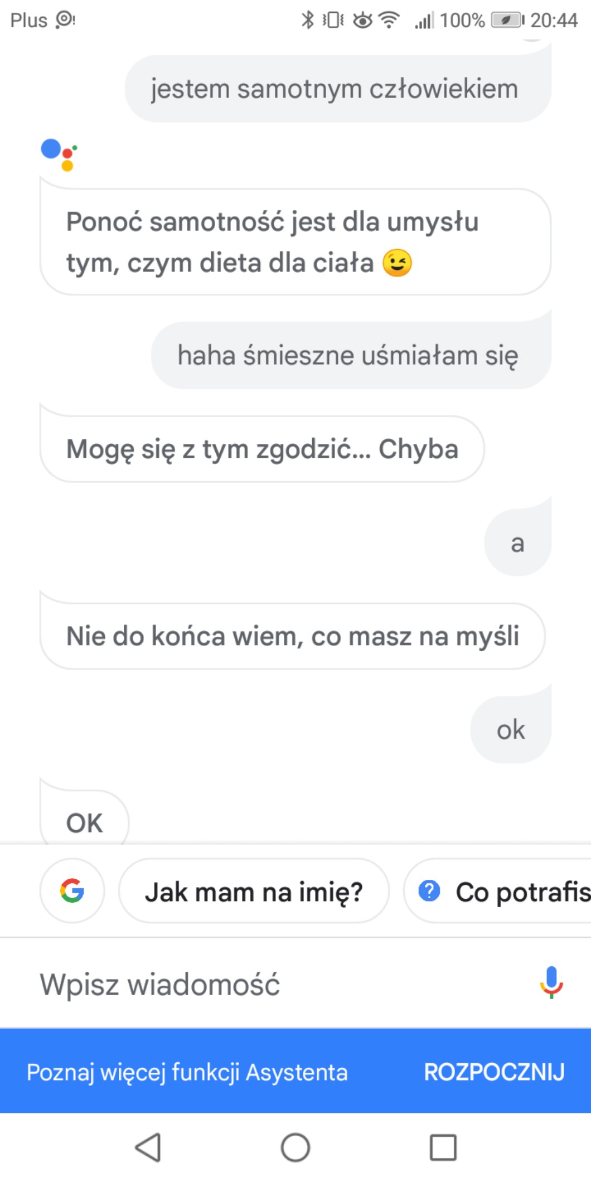Tap the battery indicator icon
The width and height of the screenshot is (591, 1182).
point(507,20)
